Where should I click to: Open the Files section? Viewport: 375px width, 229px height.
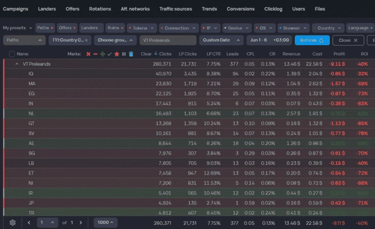tap(320, 9)
